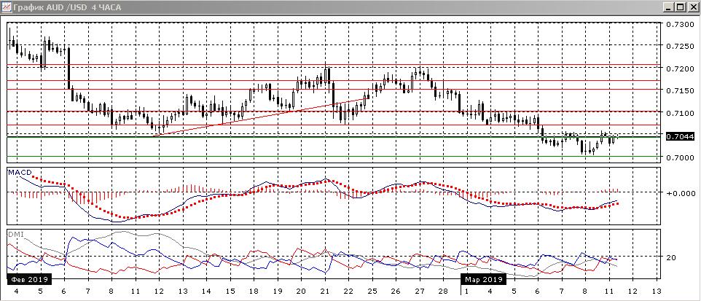Click the 0.7100 price axis label

(680, 114)
